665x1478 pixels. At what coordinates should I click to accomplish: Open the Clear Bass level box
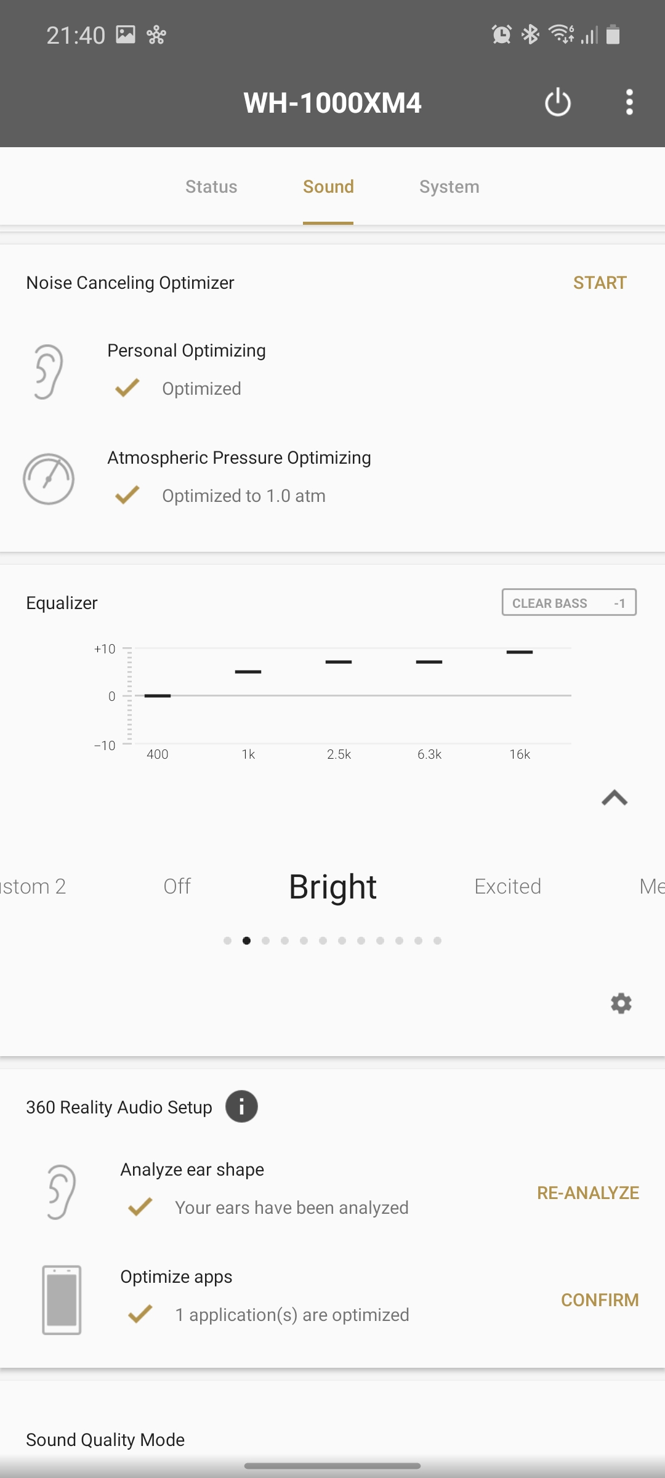(x=569, y=603)
